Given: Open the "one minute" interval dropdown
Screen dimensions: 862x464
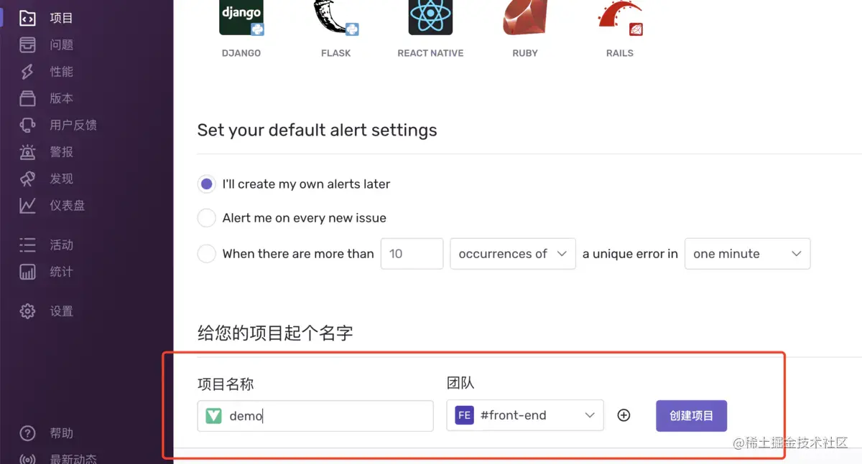Looking at the screenshot, I should (748, 254).
